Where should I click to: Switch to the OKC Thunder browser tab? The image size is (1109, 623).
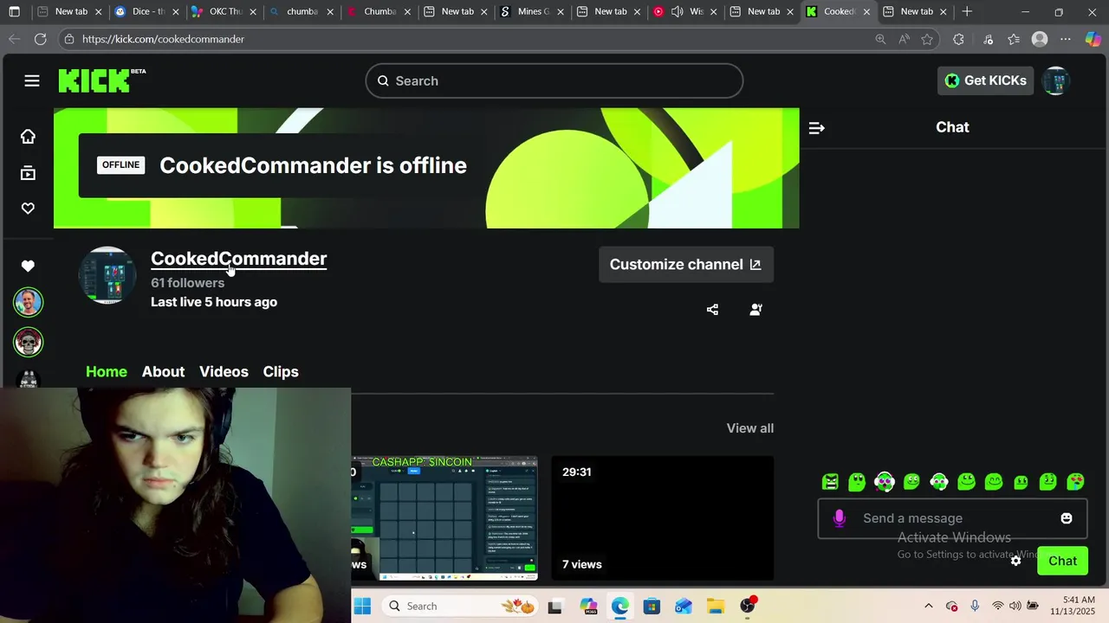(223, 11)
